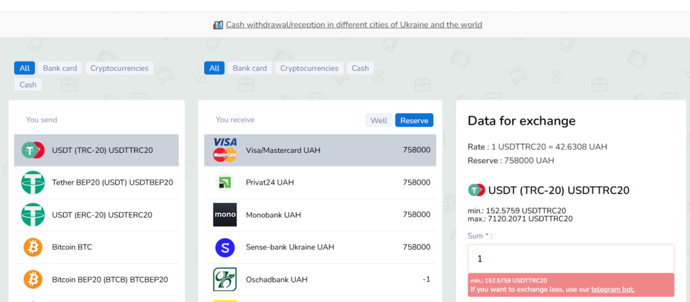
Task: Filter send list by Bank card
Action: pos(59,68)
